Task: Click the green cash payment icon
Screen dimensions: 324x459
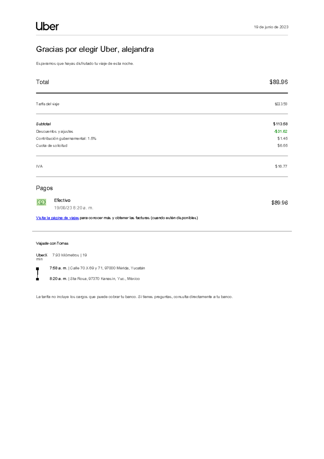Action: [x=41, y=202]
